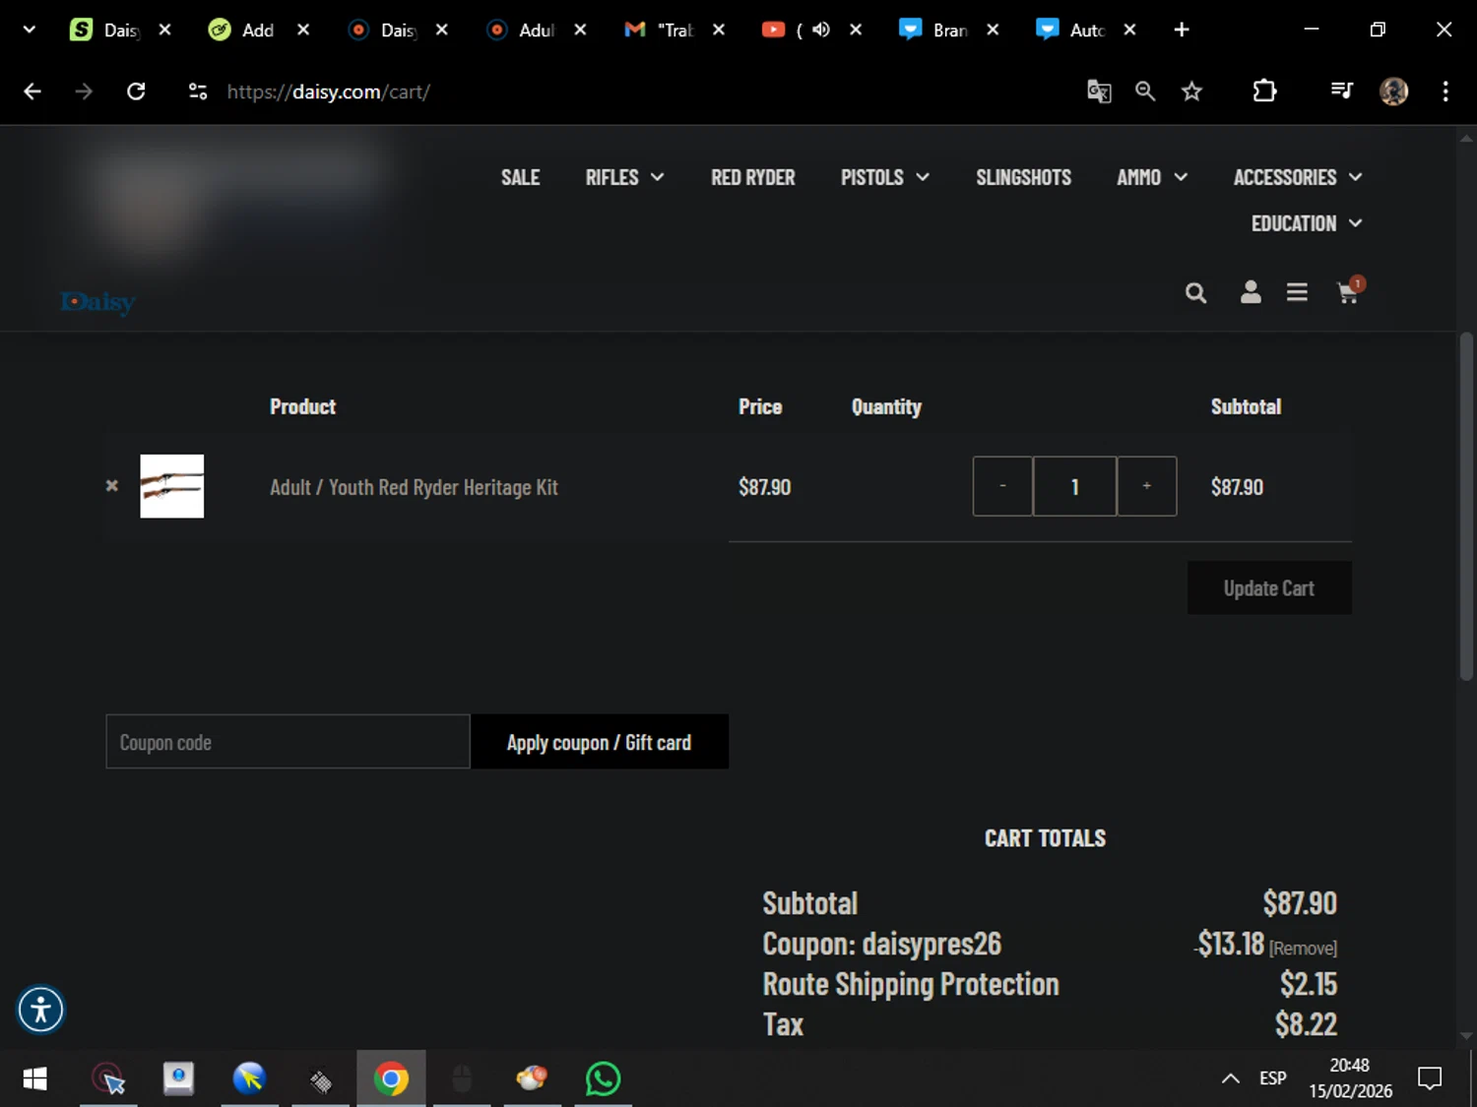This screenshot has height=1107, width=1477.
Task: Click the address bar URL
Action: point(328,92)
